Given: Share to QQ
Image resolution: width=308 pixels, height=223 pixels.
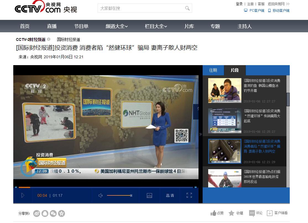Looking at the screenshot, I should [x=45, y=213].
